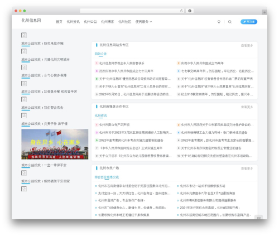The image size is (279, 236).
Task: Open 《中华人民共和国网络安全法》正式实施五周年 article
Action: (131, 148)
